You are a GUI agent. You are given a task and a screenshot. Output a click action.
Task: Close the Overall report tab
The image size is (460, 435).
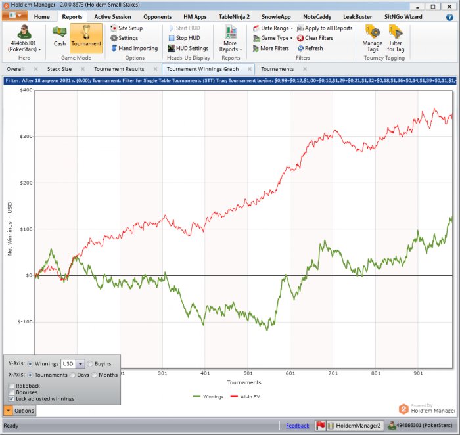point(35,69)
